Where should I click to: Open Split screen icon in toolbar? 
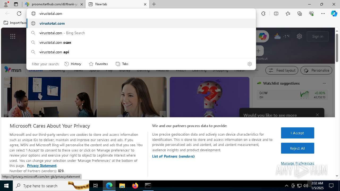pos(276,14)
